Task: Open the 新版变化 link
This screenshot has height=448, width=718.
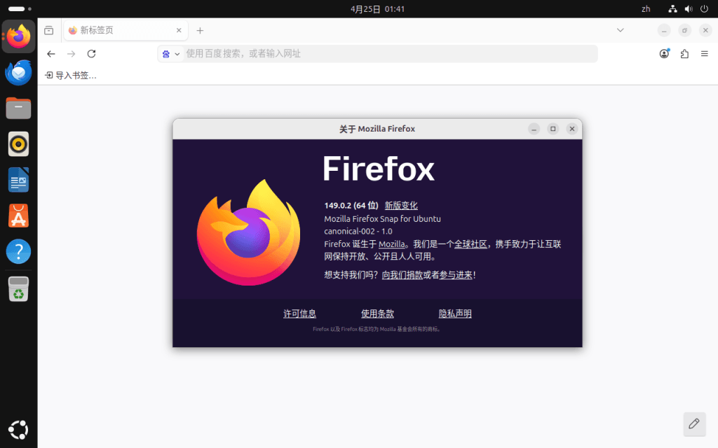Action: pyautogui.click(x=401, y=206)
